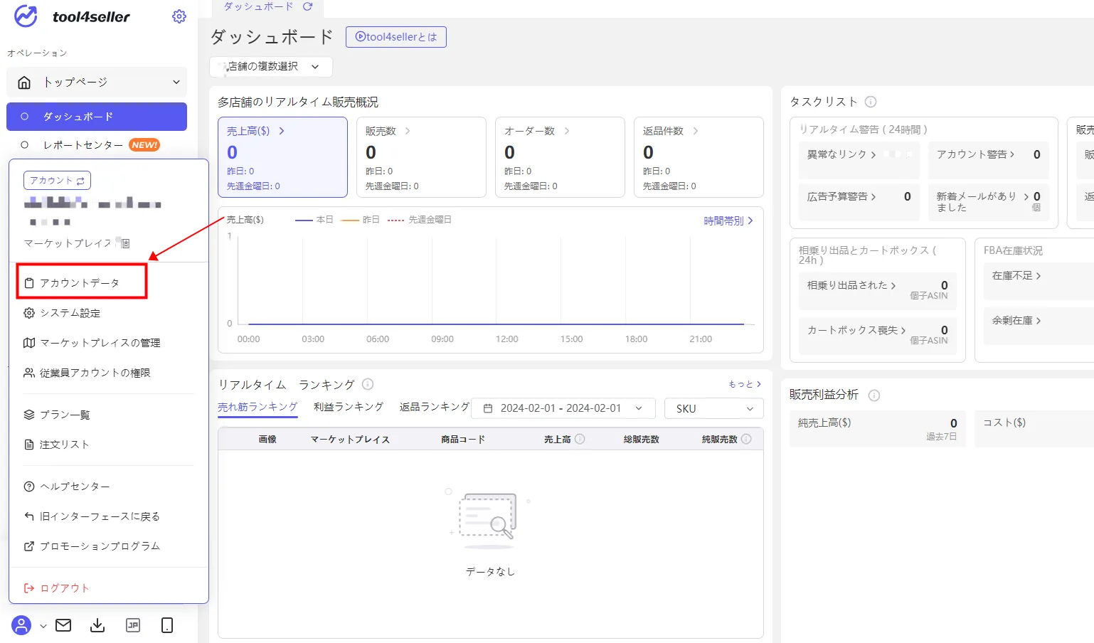This screenshot has height=643, width=1094.
Task: Click the JP language icon
Action: tap(133, 625)
